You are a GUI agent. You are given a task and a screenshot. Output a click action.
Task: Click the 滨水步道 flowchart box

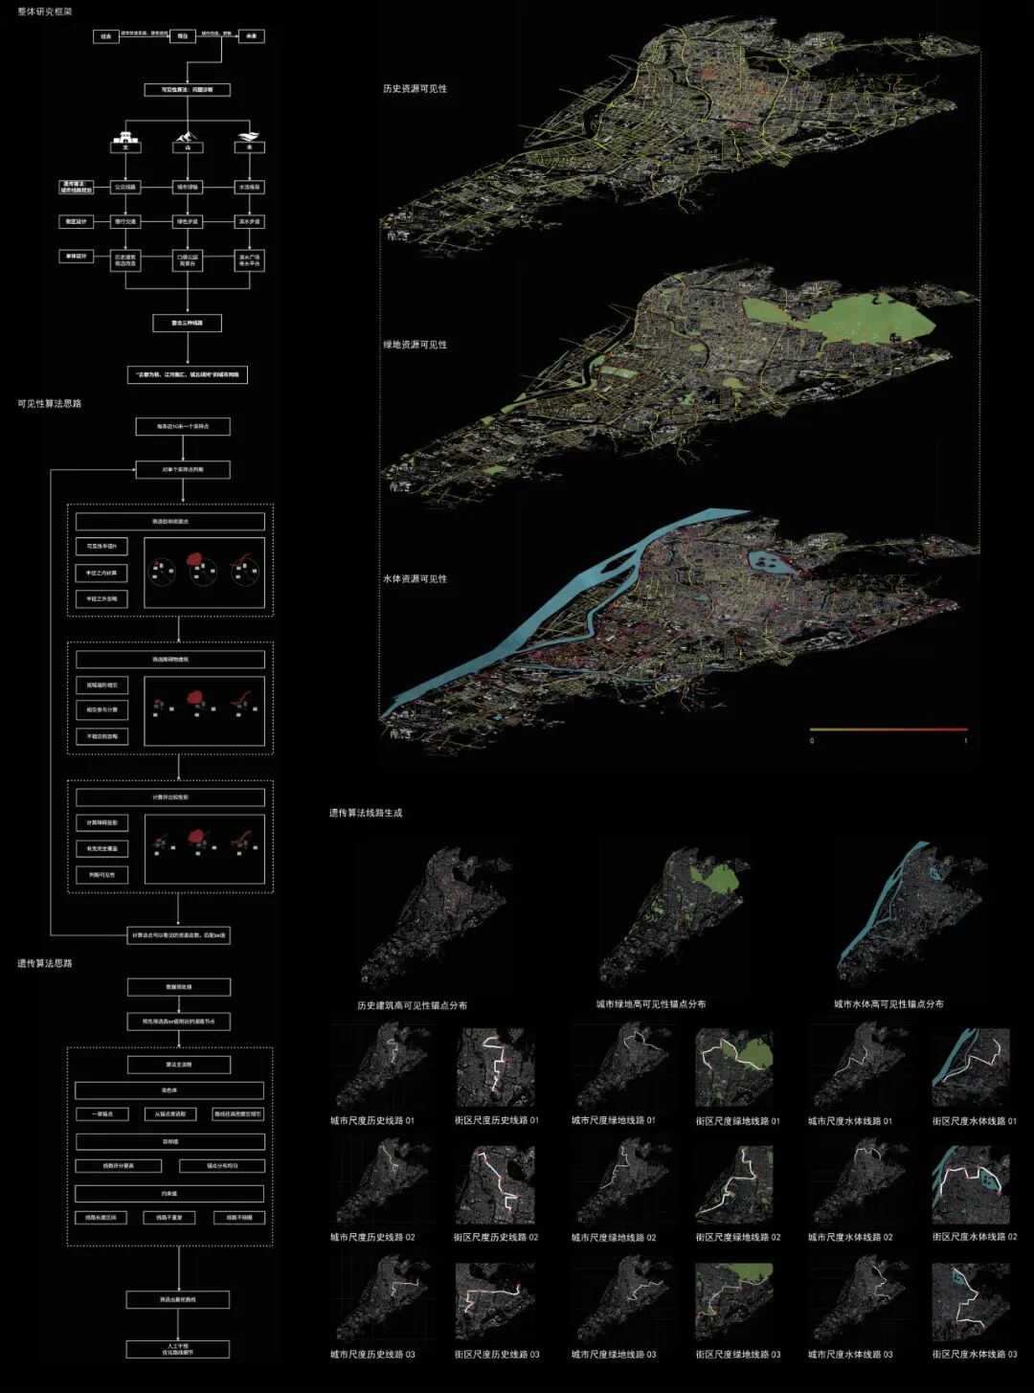pyautogui.click(x=249, y=221)
